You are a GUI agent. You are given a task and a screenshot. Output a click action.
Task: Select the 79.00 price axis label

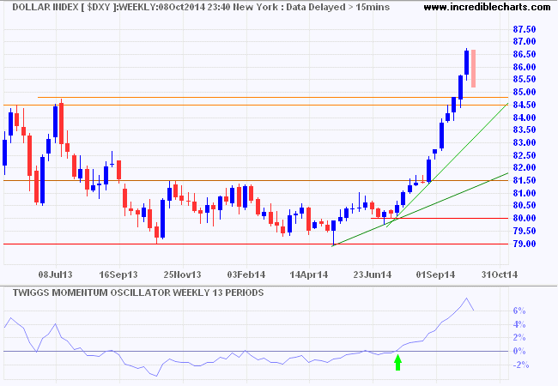[x=525, y=244]
